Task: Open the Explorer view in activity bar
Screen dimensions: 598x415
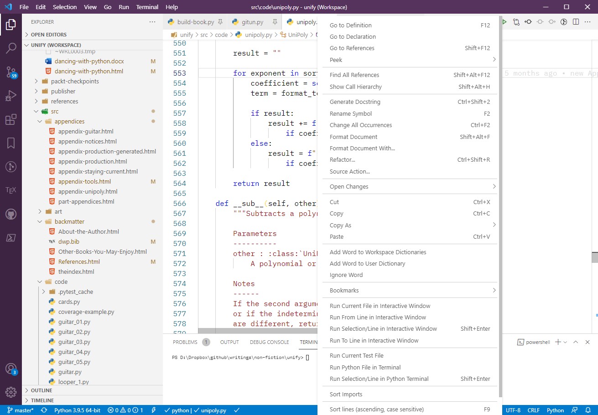Action: click(x=11, y=25)
